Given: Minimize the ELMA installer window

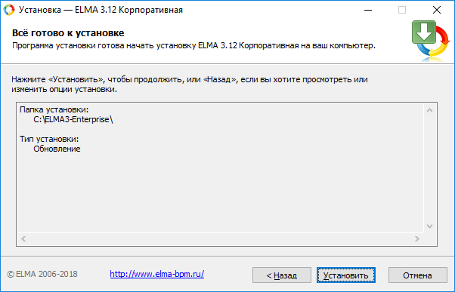Looking at the screenshot, I should (x=368, y=10).
